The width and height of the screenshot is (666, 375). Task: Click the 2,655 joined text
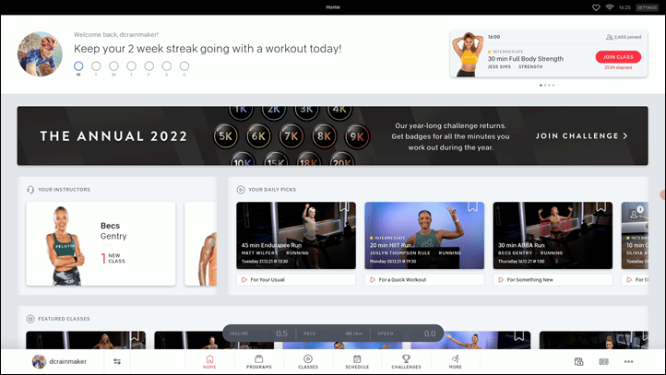[627, 37]
